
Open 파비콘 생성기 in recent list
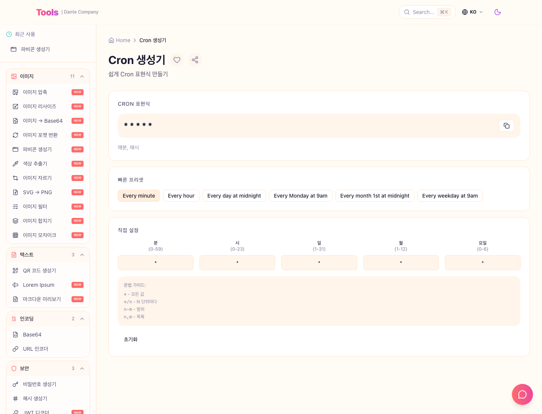point(48,49)
